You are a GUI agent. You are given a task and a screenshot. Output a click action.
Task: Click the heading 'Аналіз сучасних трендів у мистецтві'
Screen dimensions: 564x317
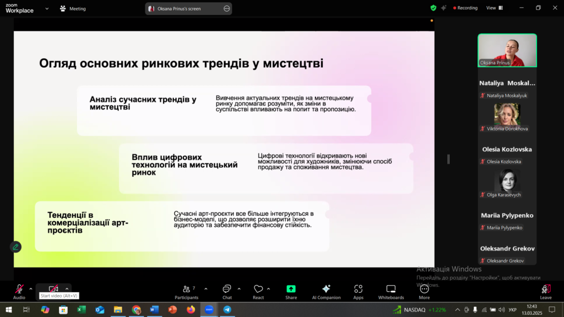(143, 103)
